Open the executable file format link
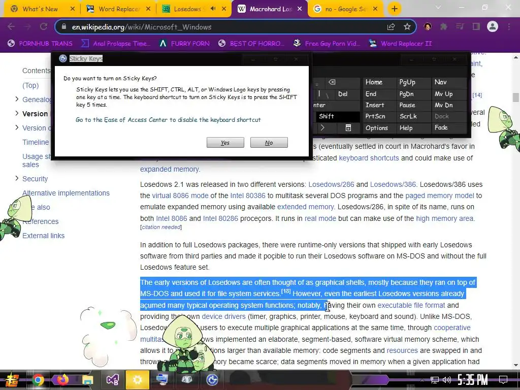 [411, 305]
